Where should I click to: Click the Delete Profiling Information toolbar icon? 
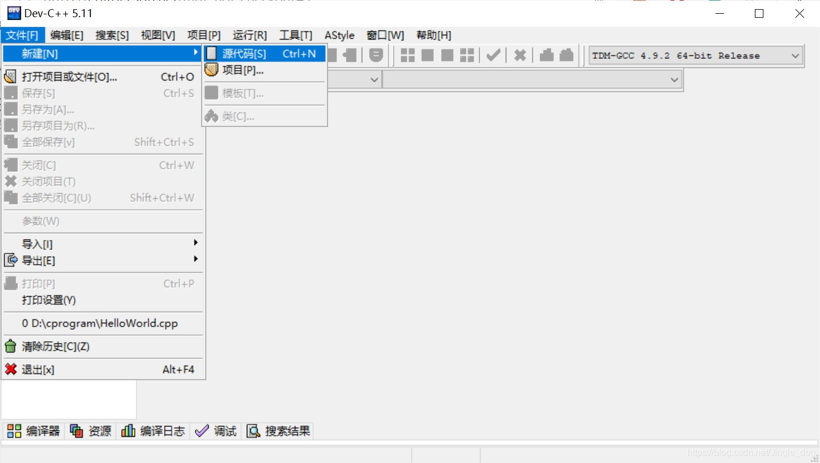tap(566, 55)
